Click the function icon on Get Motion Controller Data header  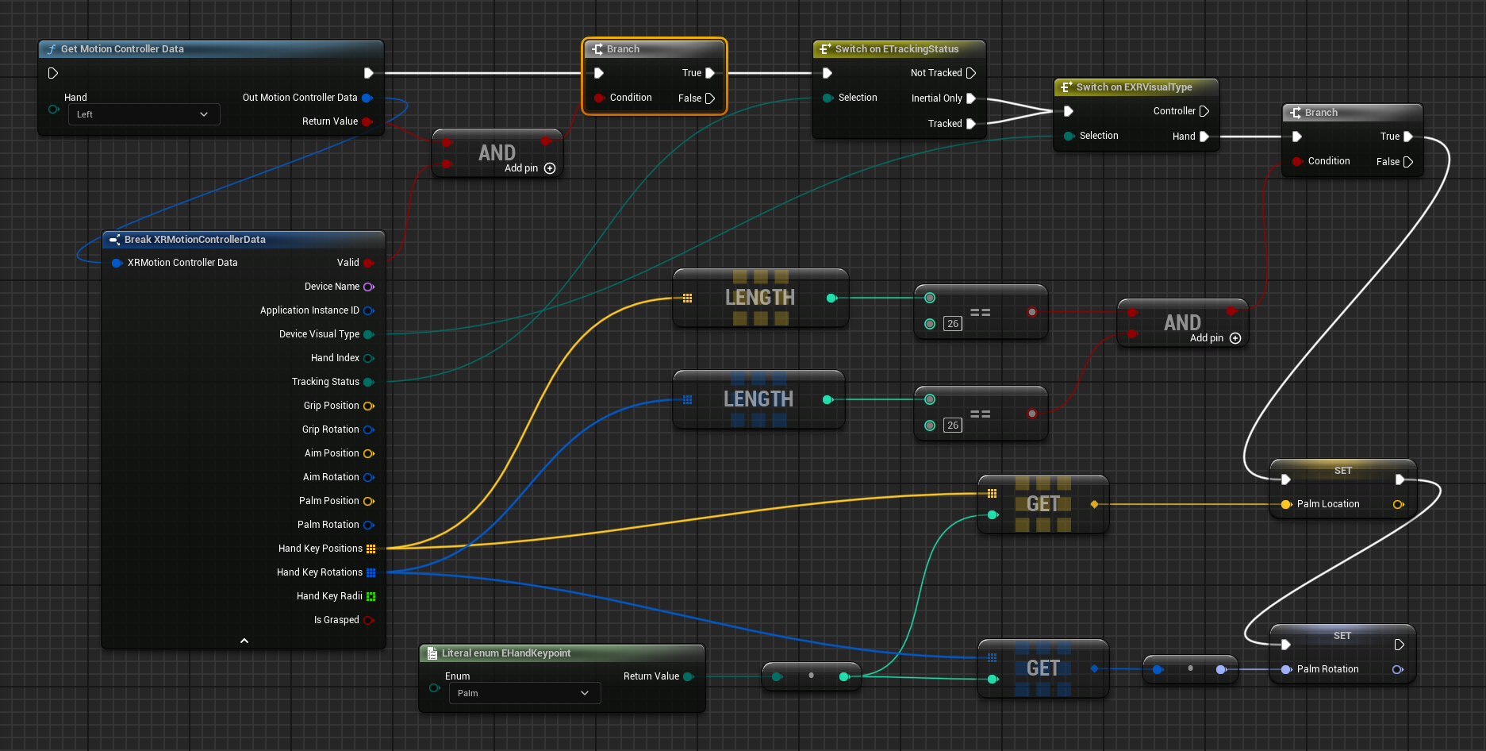[x=52, y=48]
